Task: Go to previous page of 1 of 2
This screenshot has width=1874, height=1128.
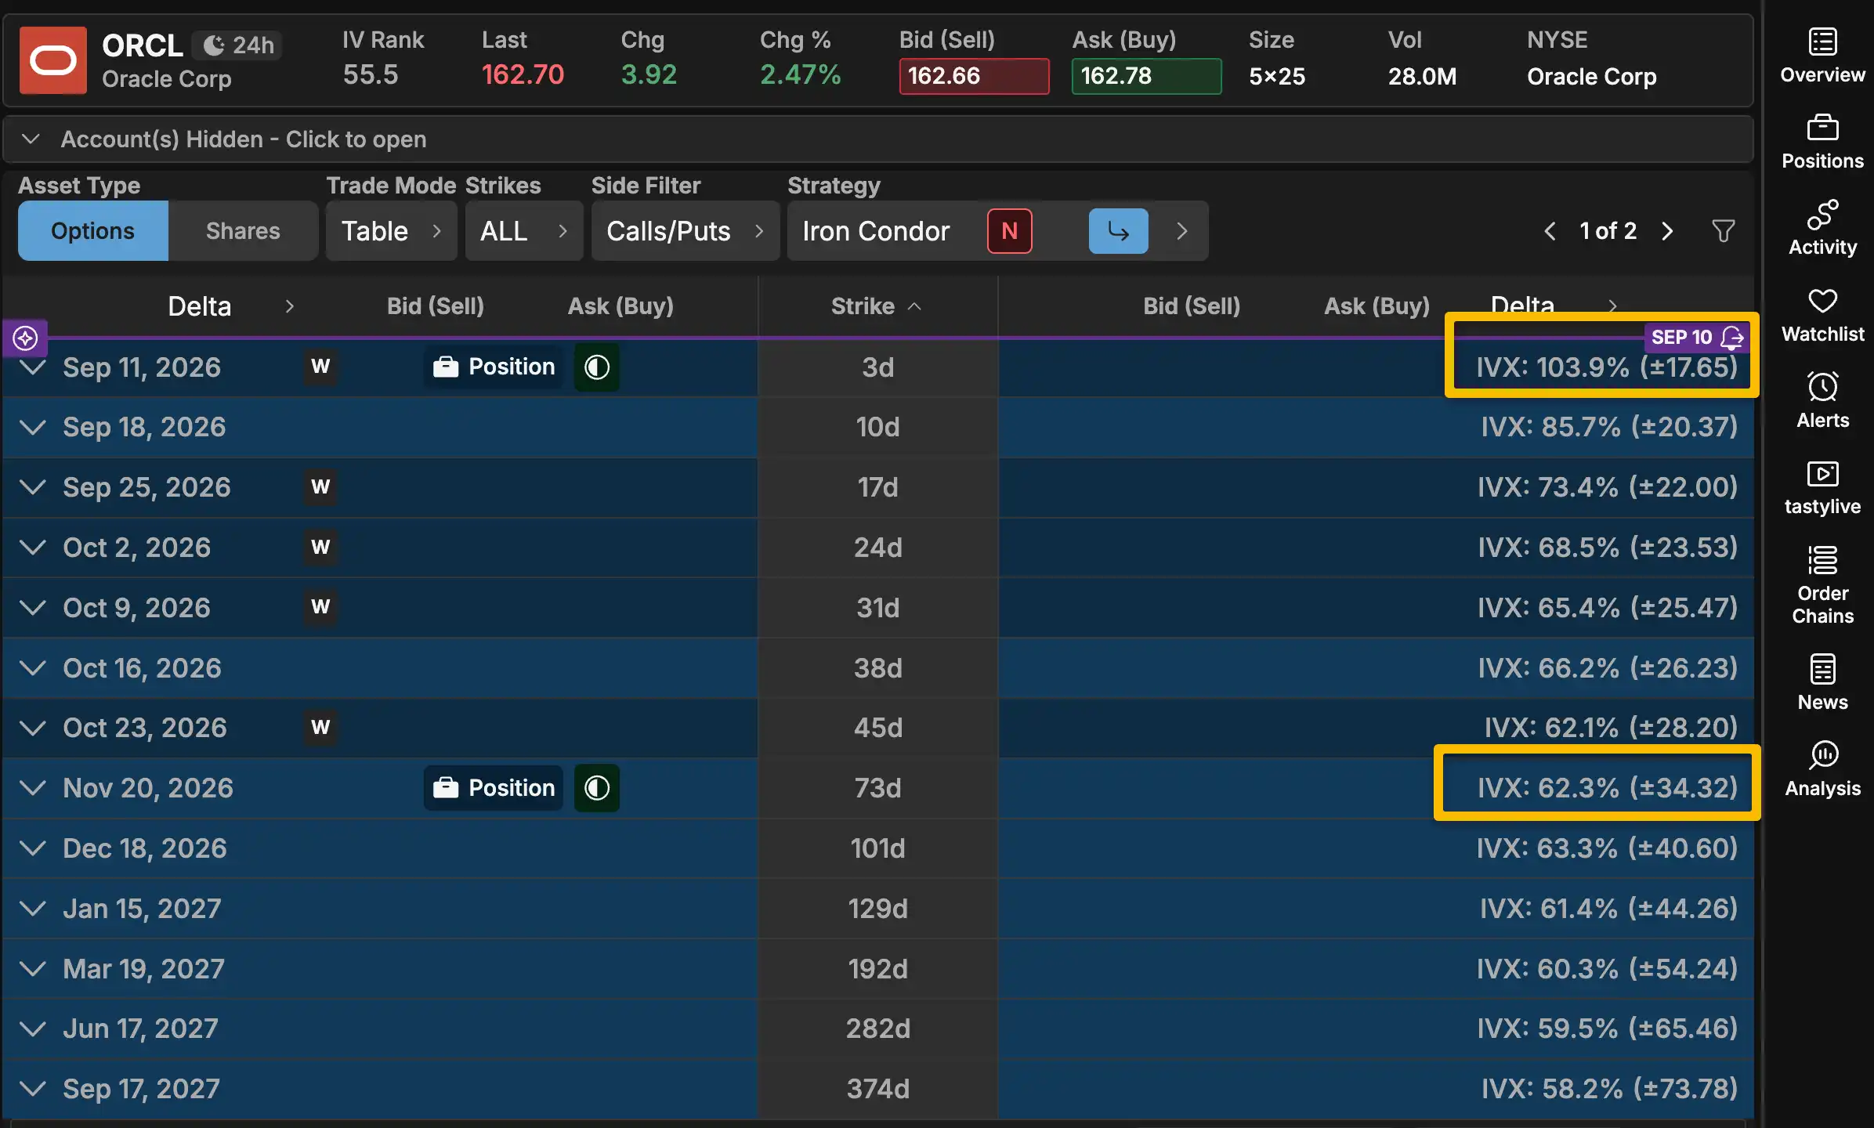Action: [x=1550, y=231]
